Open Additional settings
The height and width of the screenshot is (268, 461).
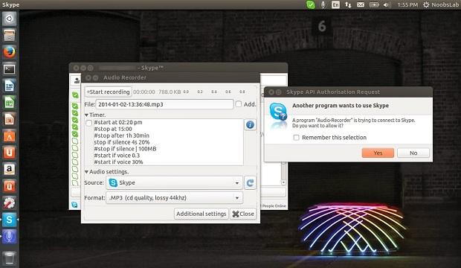point(201,214)
